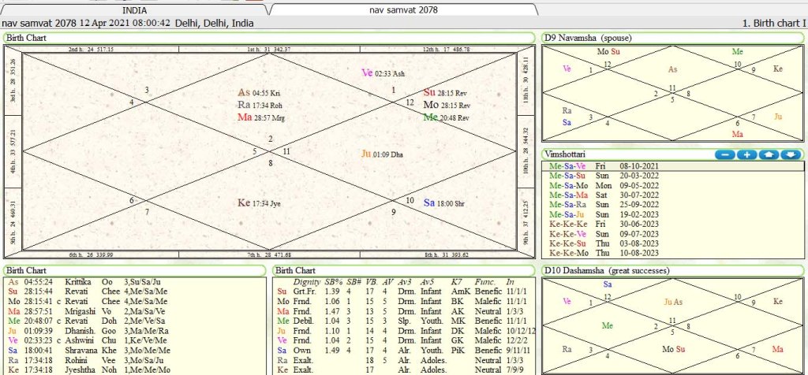Click the birth date and place title line

click(x=129, y=24)
